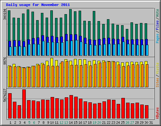The image size is (161, 126).
Task: Click the green Hits bar for day 26
Action: (x=127, y=34)
